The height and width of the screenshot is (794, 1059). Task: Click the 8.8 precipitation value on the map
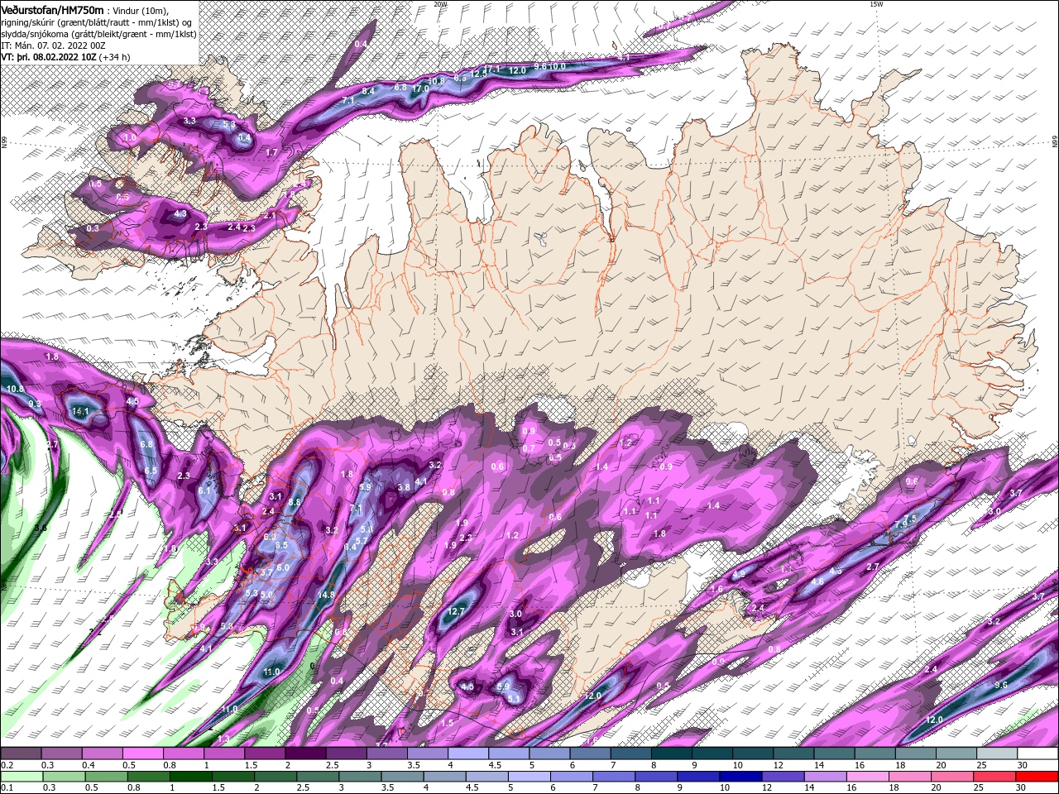click(x=294, y=502)
